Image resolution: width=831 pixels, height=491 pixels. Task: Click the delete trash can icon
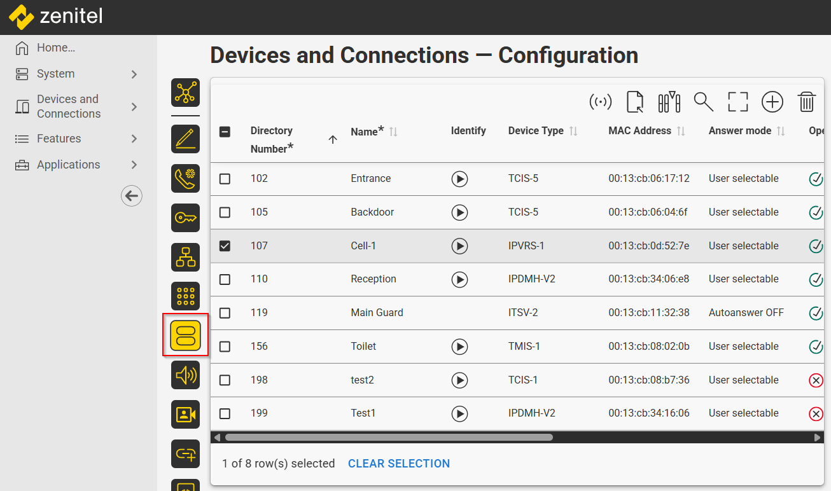click(x=807, y=102)
